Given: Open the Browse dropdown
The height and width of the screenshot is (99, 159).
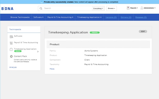Looking at the screenshot, I should pyautogui.click(x=112, y=8).
